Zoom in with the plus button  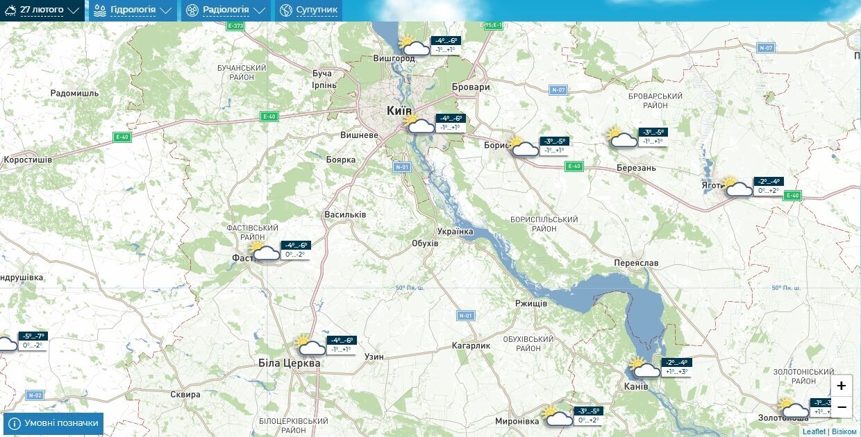tap(842, 386)
